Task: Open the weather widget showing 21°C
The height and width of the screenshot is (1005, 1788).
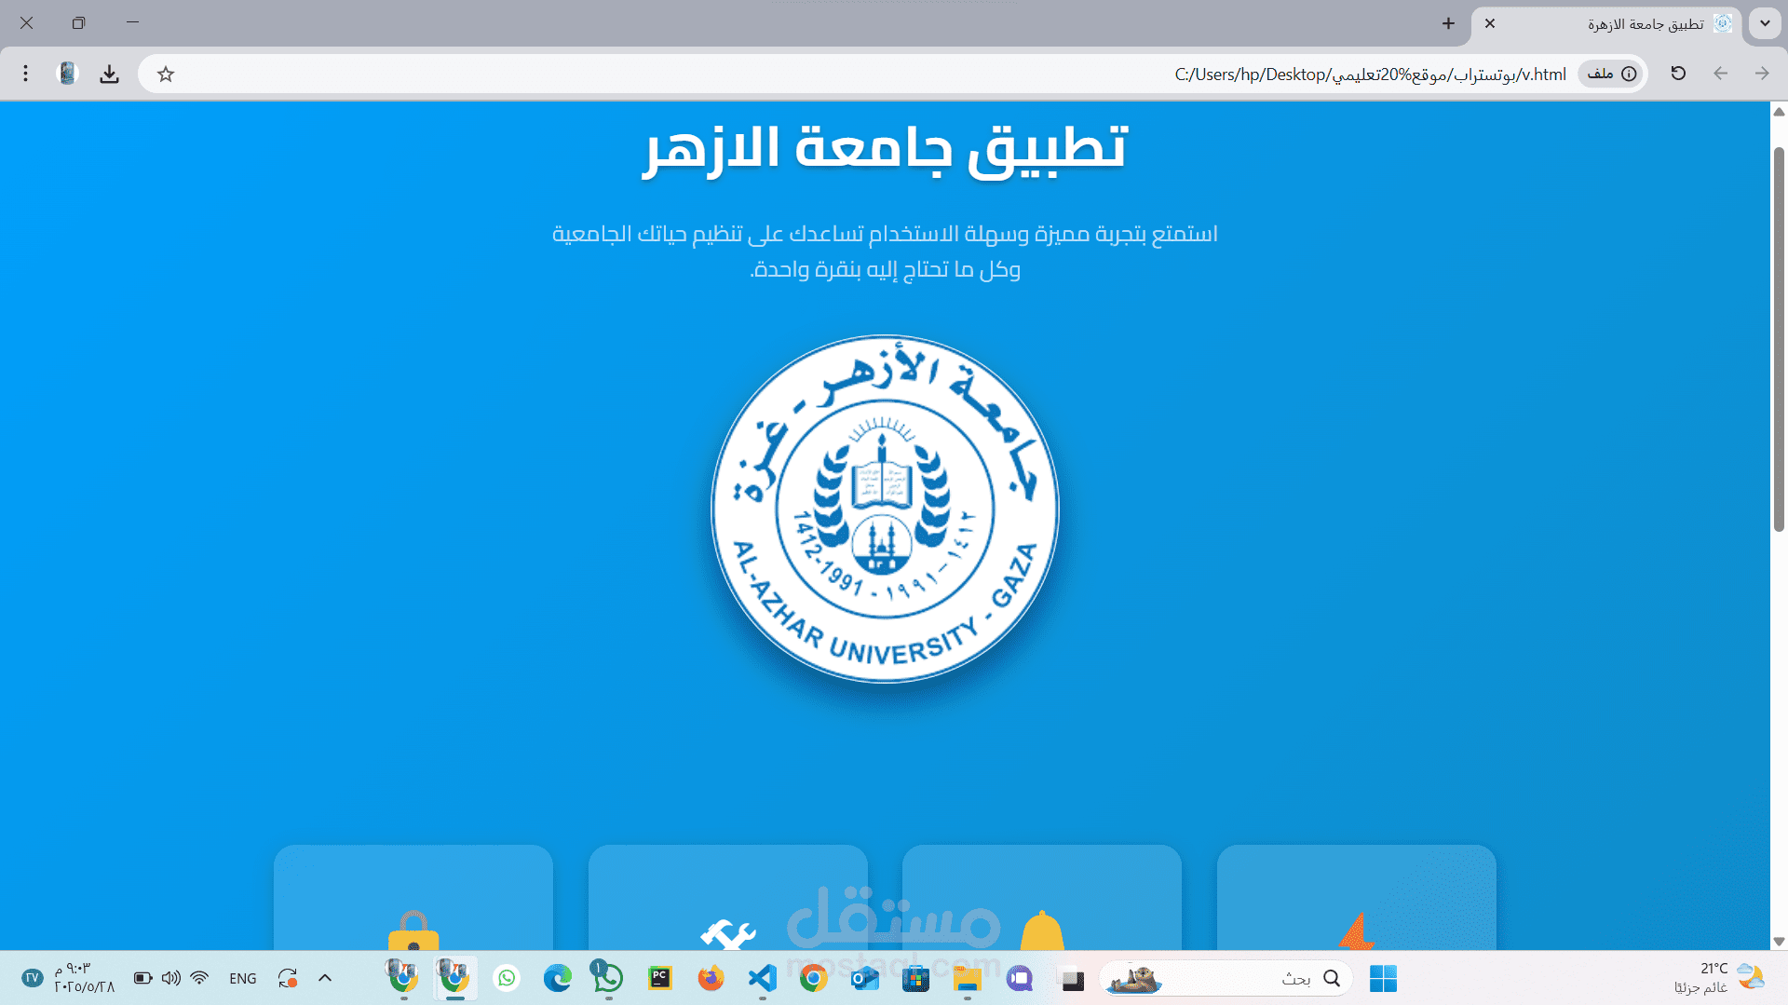Action: [1719, 978]
